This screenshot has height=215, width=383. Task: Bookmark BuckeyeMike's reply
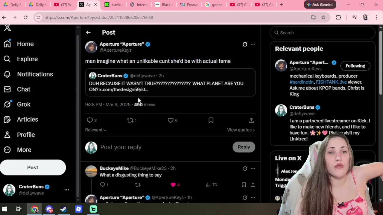[x=244, y=185]
